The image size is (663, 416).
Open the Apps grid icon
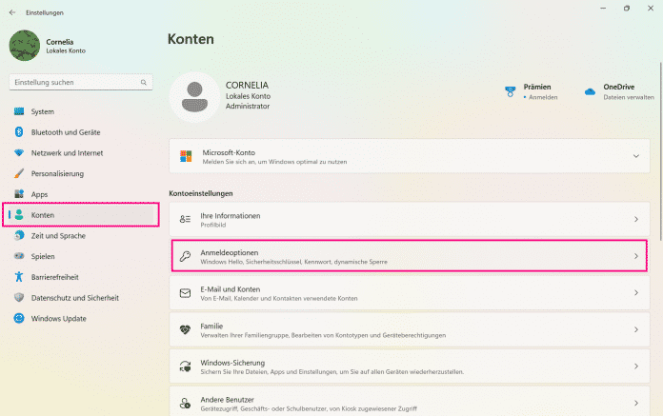[18, 194]
